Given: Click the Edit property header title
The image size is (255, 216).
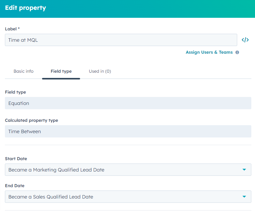Looking at the screenshot, I should (x=25, y=8).
